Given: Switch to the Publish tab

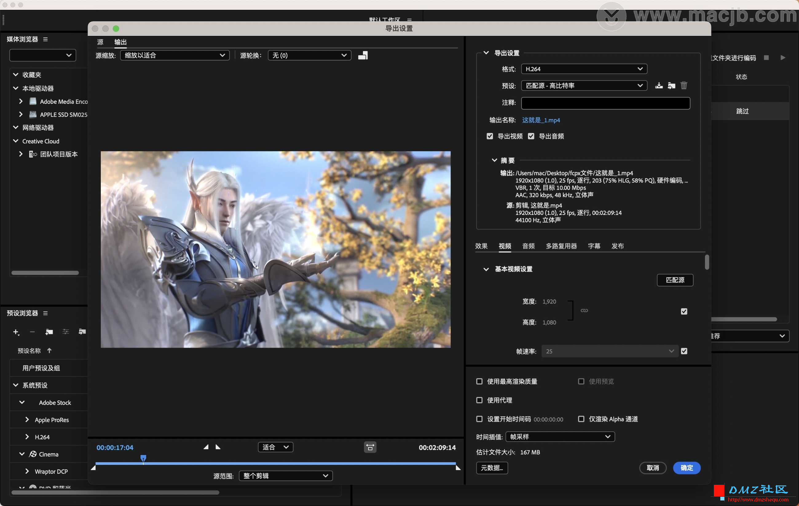Looking at the screenshot, I should (617, 246).
